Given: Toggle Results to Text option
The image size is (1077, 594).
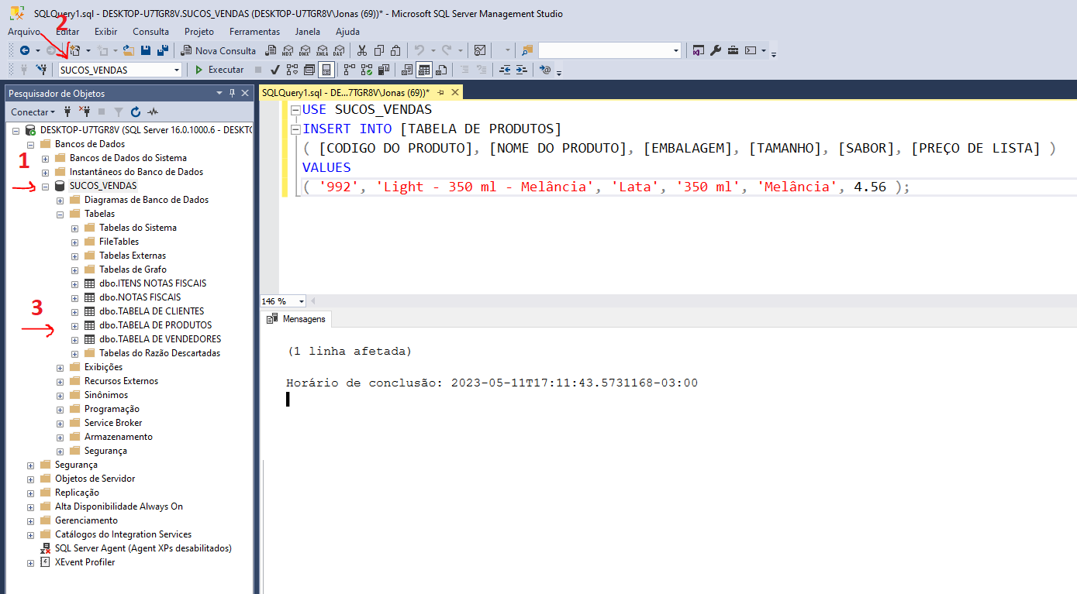Looking at the screenshot, I should pos(407,70).
